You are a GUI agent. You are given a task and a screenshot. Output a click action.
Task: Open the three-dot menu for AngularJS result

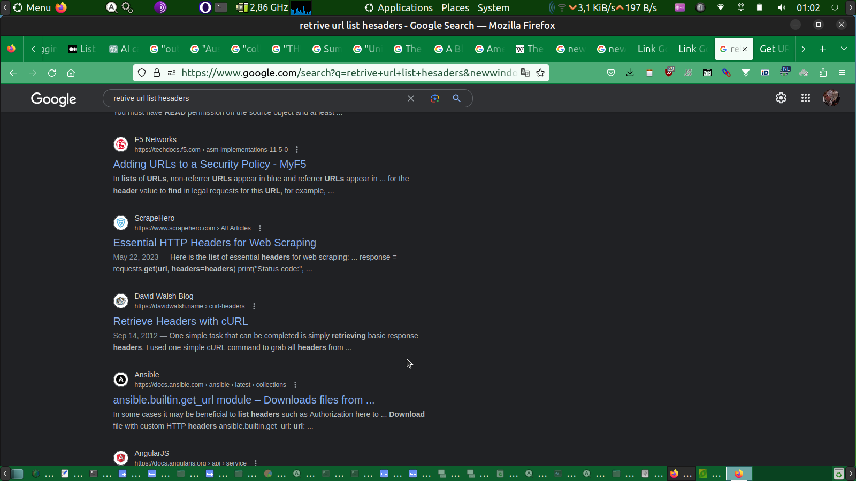pos(256,463)
